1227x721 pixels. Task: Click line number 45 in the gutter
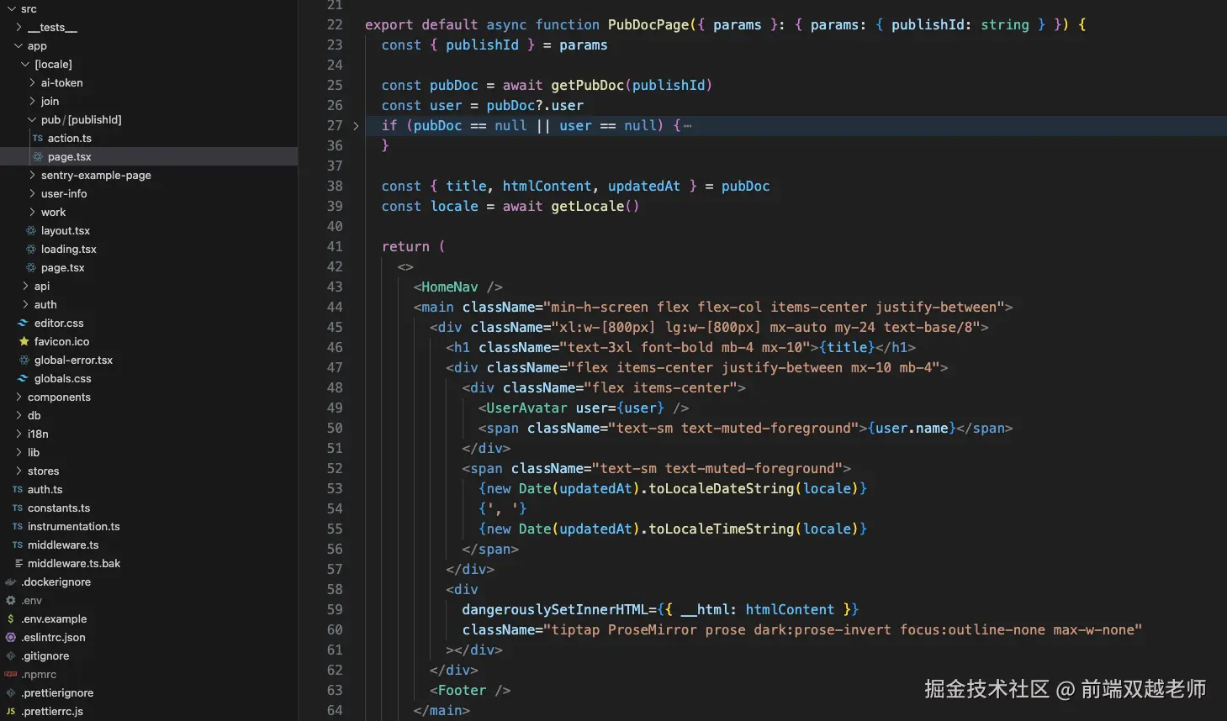(335, 327)
